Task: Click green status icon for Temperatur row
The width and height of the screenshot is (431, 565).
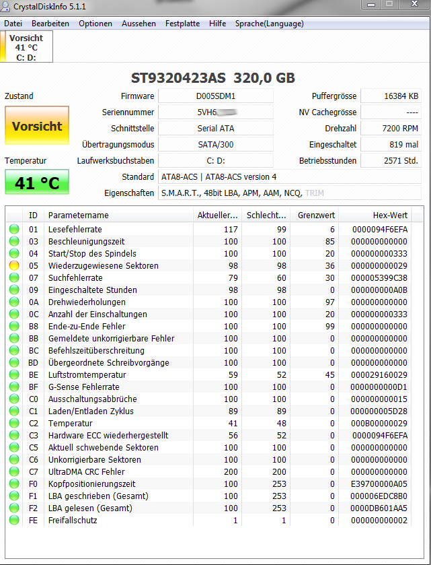Action: pos(13,424)
